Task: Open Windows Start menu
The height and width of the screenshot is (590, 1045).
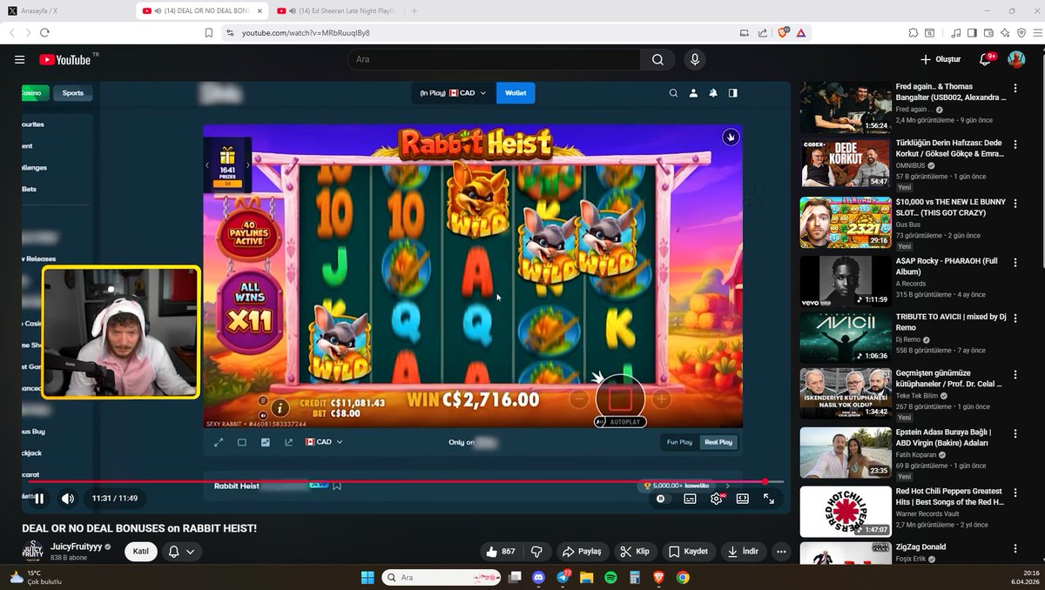Action: coord(367,577)
